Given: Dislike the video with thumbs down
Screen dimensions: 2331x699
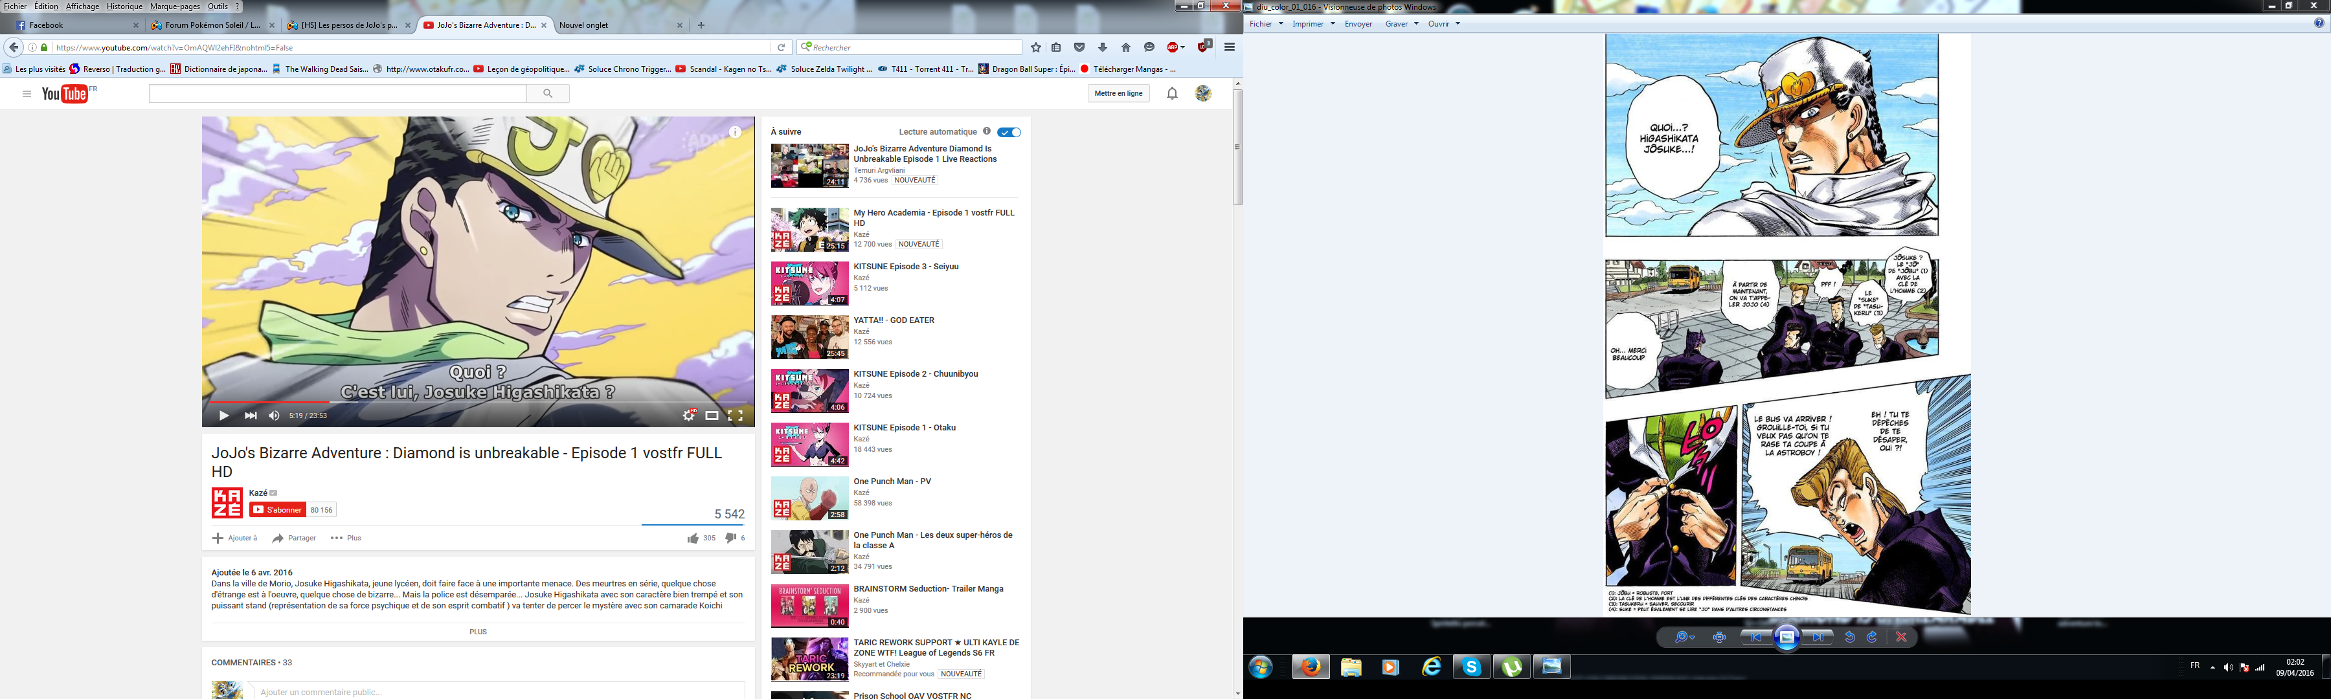Looking at the screenshot, I should [730, 538].
